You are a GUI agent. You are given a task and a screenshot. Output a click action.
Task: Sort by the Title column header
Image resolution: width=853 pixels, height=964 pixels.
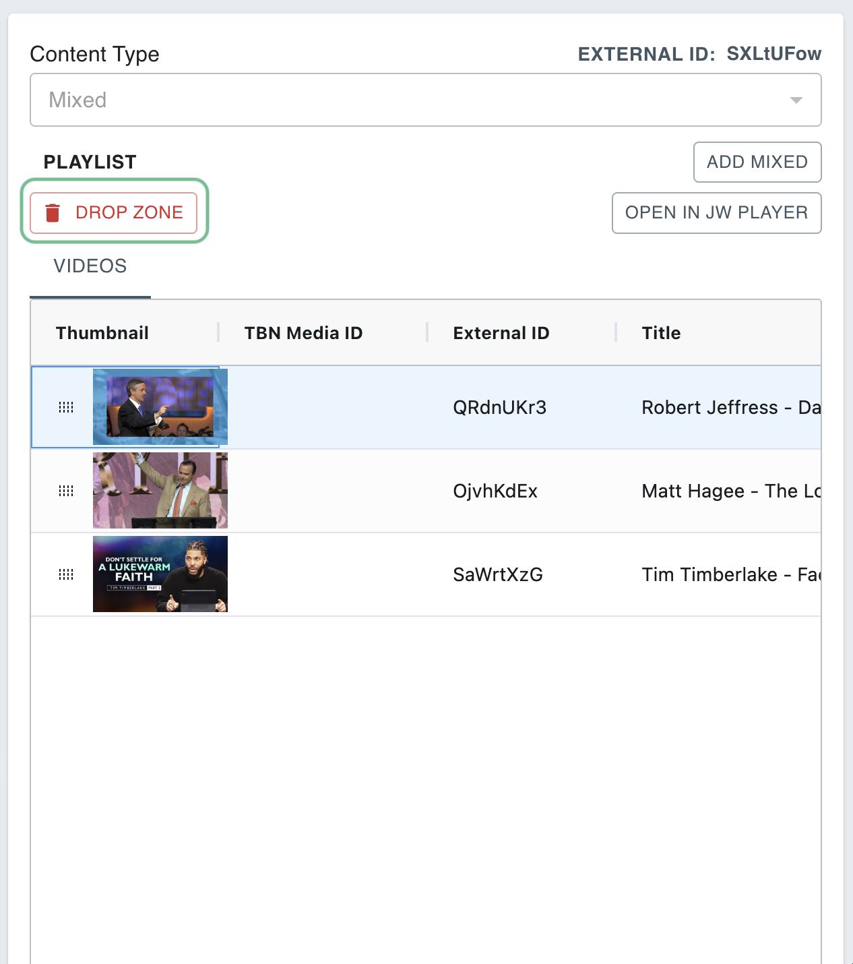(661, 333)
